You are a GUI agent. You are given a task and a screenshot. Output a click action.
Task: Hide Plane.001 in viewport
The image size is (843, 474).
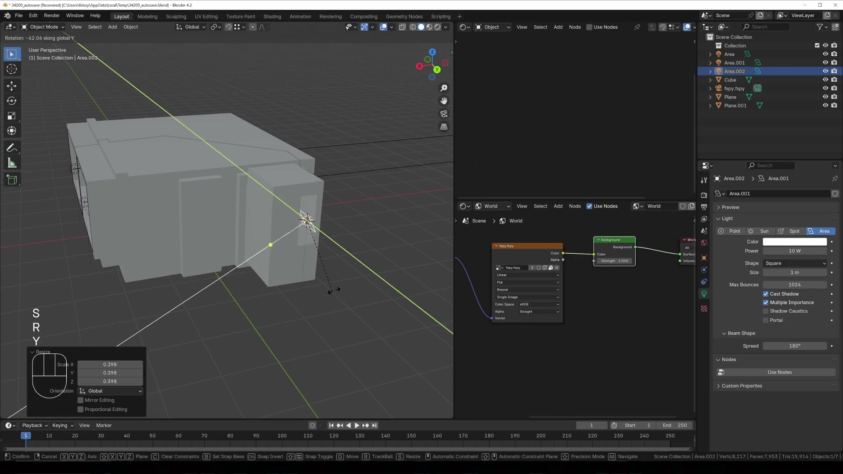[825, 105]
